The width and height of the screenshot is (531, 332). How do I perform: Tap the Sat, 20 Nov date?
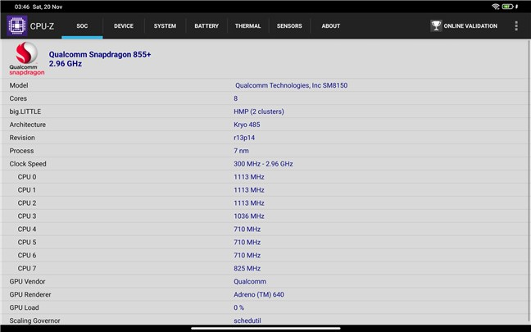pos(48,7)
